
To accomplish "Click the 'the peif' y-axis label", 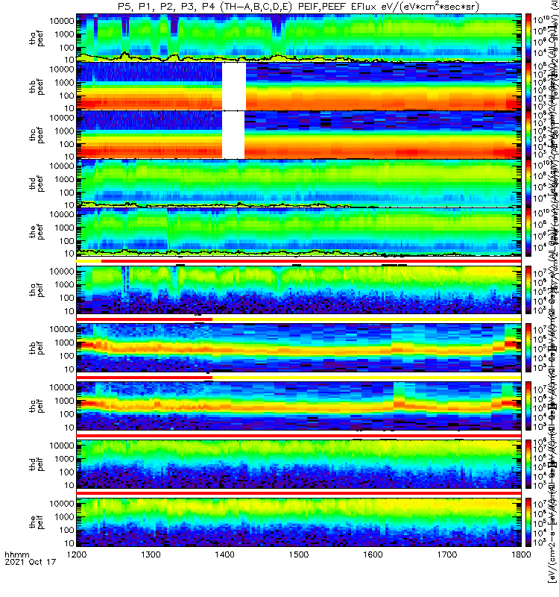I will tap(37, 522).
